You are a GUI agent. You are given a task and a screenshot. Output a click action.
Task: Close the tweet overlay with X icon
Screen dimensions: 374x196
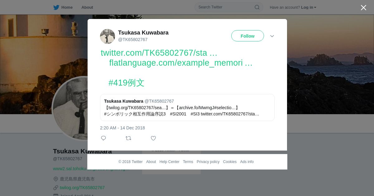[x=363, y=7]
